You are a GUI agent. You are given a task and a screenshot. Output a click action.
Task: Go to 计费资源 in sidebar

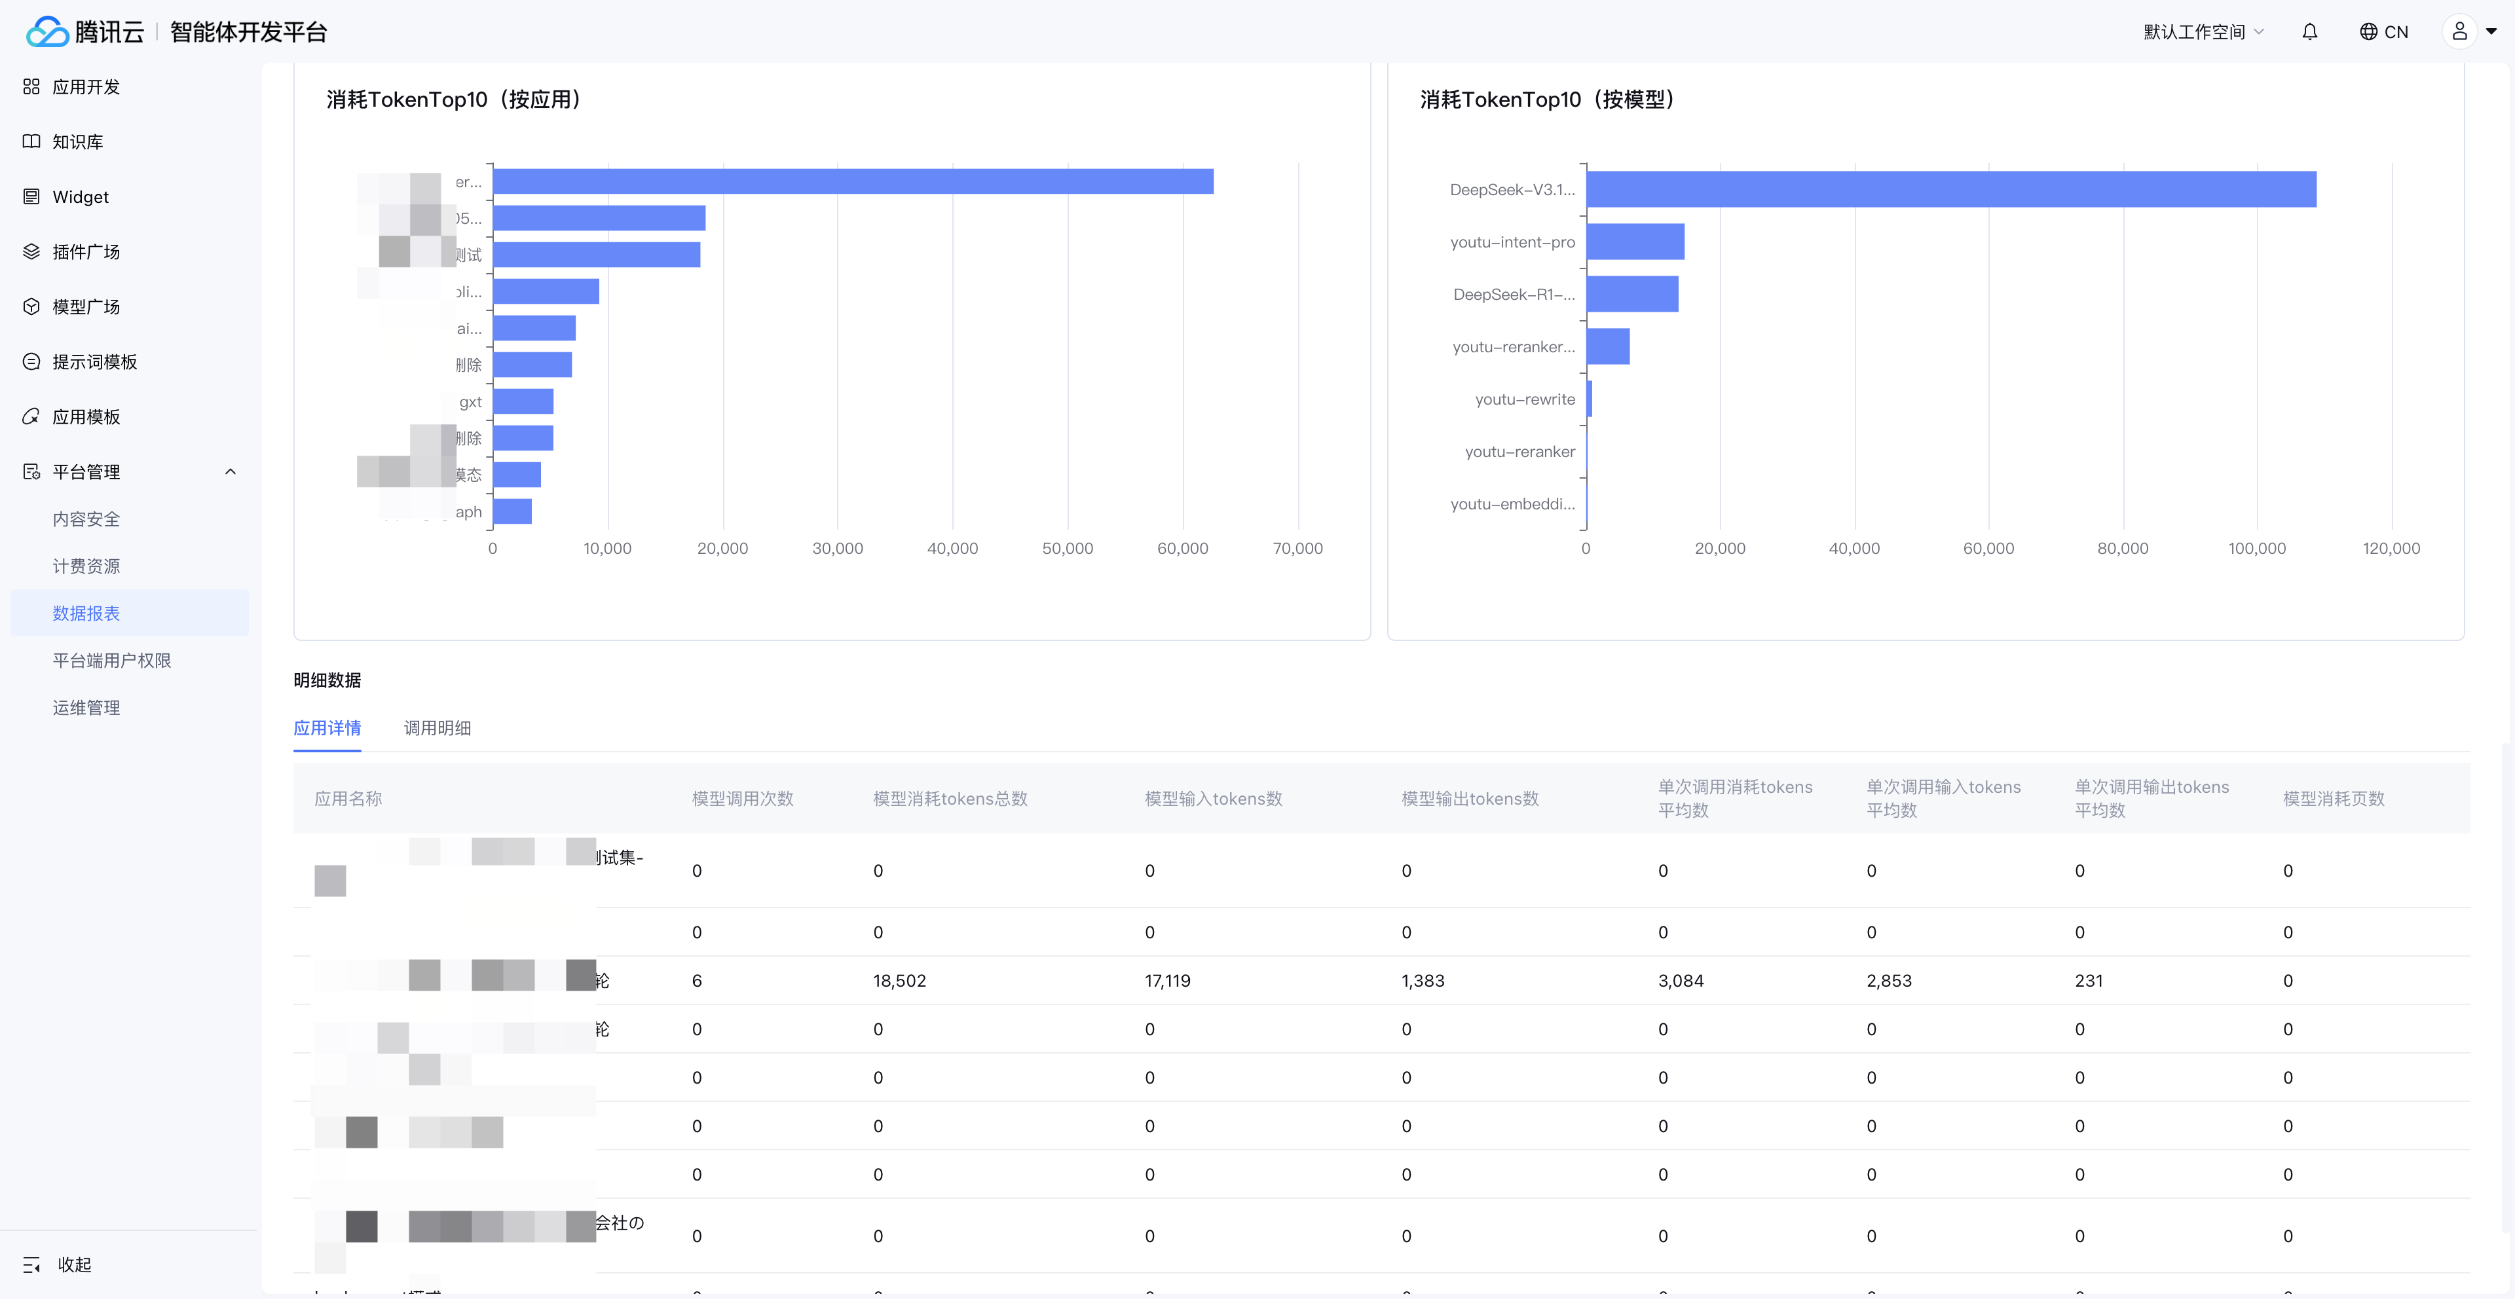tap(86, 566)
